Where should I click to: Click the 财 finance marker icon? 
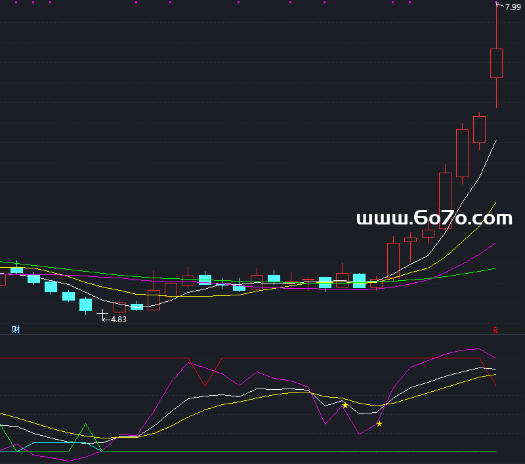(x=16, y=329)
